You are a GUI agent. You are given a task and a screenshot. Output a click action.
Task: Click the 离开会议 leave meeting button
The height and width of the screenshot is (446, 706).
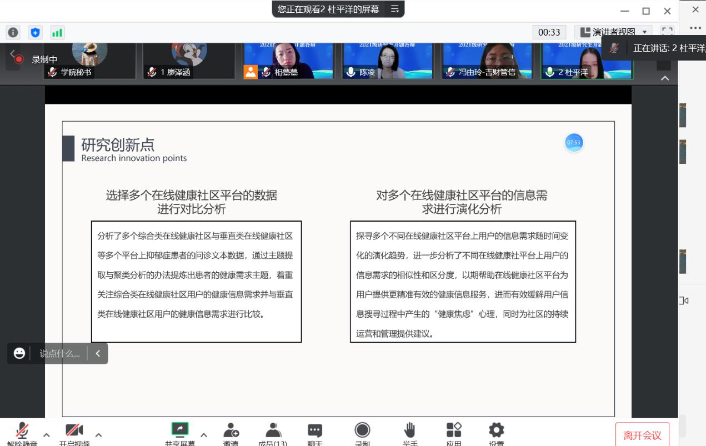(642, 435)
